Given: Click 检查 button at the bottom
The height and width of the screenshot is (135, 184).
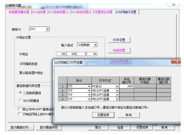Looking at the screenshot, I should (x=120, y=127).
